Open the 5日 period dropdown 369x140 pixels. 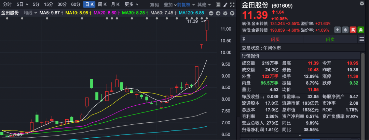click(x=22, y=4)
